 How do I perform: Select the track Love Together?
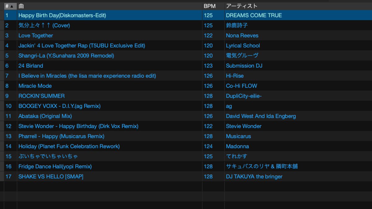coord(36,36)
